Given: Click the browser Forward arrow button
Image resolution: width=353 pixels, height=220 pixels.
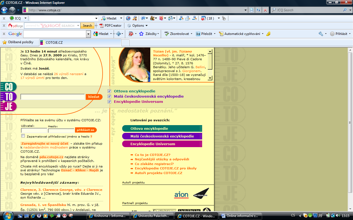Looking at the screenshot, I should click(x=12, y=10).
